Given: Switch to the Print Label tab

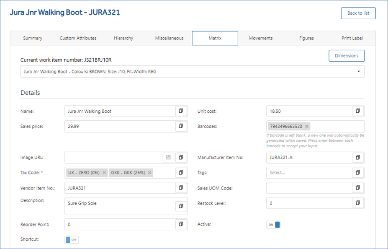Looking at the screenshot, I should click(352, 38).
